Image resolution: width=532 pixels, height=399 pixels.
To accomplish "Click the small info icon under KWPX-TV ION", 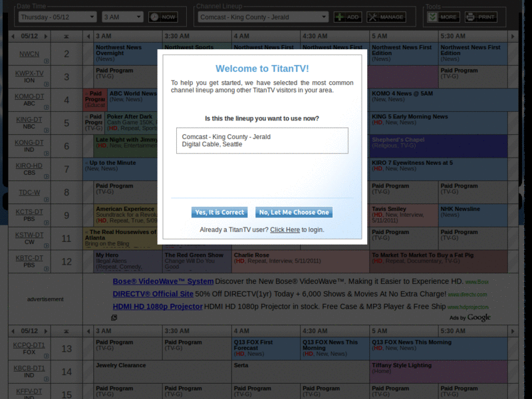I will (47, 84).
